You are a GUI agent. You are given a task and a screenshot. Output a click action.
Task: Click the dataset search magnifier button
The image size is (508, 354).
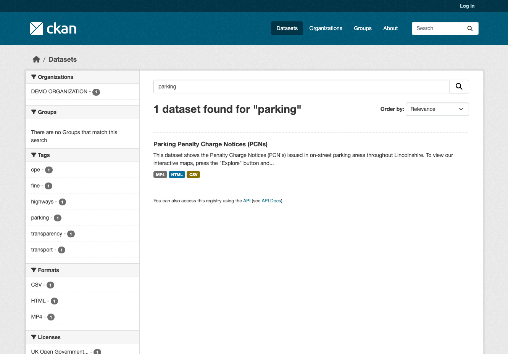click(x=459, y=86)
